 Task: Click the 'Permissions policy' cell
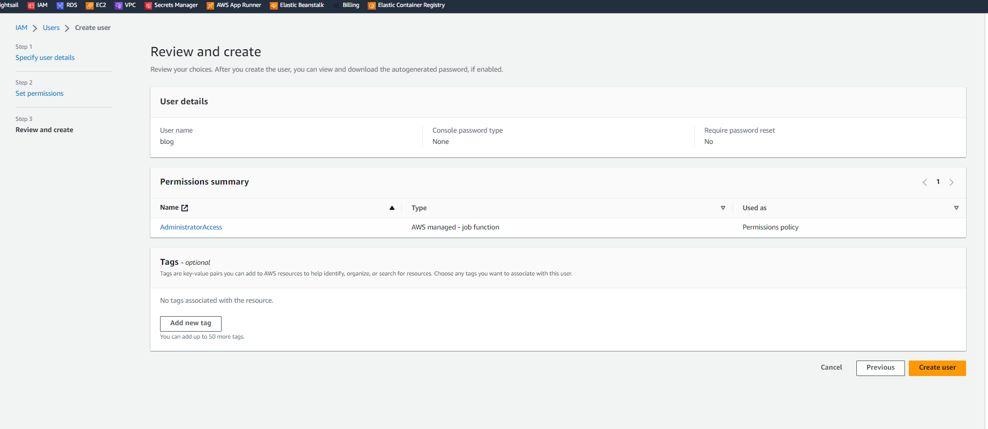pos(770,227)
